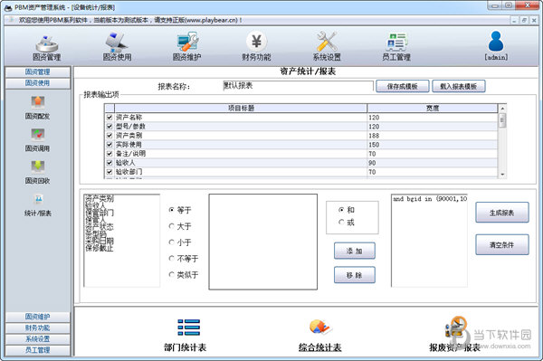Select the 统计/报表 sidebar icon
543x361 pixels.
pyautogui.click(x=38, y=199)
